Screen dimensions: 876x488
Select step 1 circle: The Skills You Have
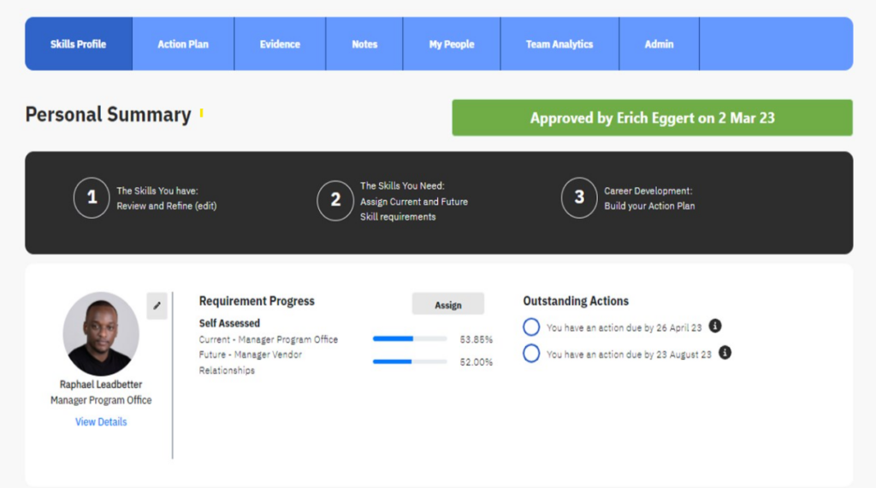pyautogui.click(x=92, y=197)
